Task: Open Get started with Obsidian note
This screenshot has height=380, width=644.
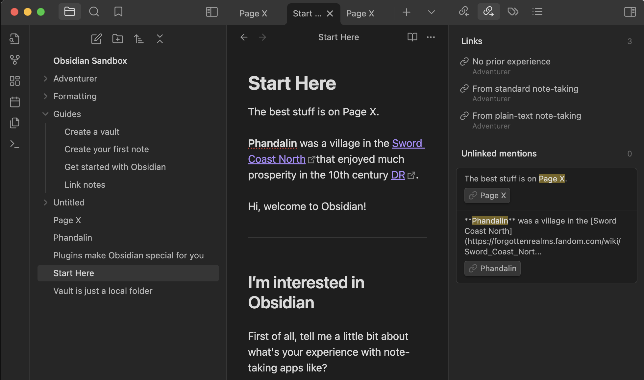Action: pyautogui.click(x=115, y=167)
